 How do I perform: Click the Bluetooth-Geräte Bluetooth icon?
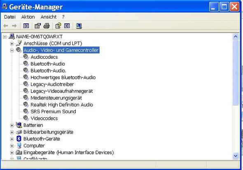19,139
